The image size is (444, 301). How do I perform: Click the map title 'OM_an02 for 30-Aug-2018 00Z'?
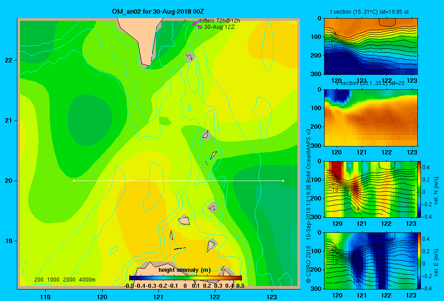pyautogui.click(x=158, y=12)
